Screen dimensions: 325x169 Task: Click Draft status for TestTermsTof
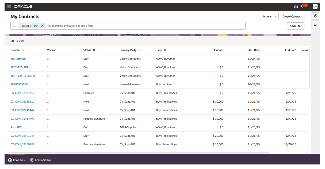point(86,59)
